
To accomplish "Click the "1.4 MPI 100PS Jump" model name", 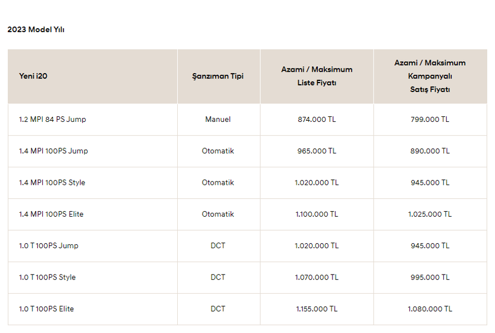I will coord(53,151).
